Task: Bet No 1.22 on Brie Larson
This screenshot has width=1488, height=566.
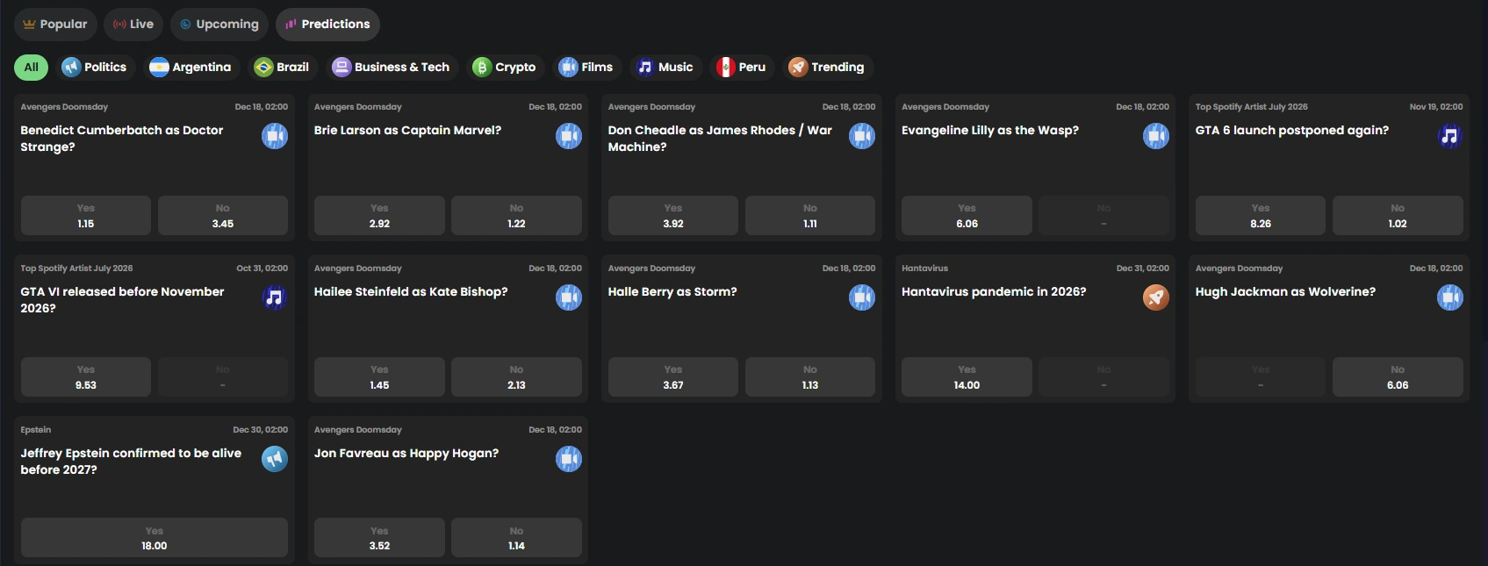Action: coord(516,215)
